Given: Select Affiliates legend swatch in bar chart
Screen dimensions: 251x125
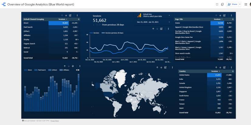Looking at the screenshot, I should coord(61,70).
